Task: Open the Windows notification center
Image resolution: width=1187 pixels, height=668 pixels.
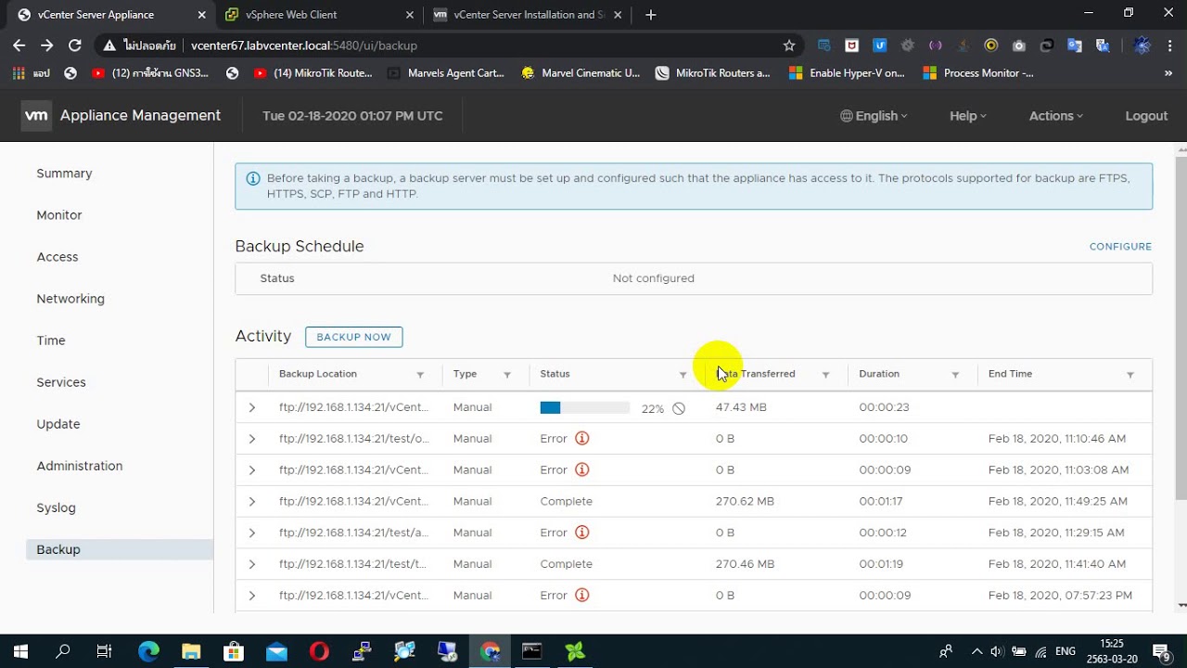Action: (1160, 651)
